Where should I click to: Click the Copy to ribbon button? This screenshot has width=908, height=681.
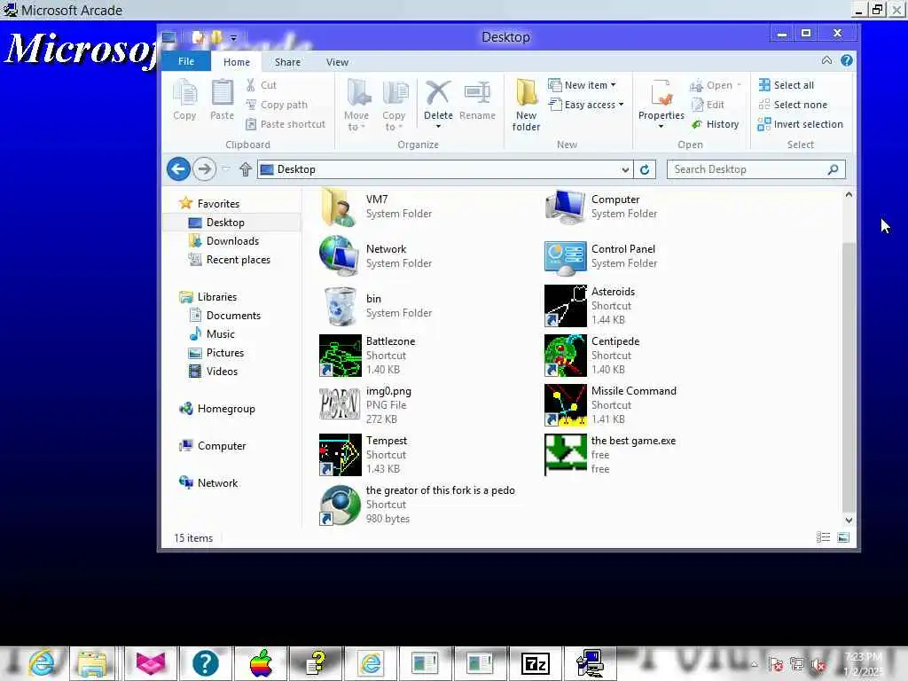pos(394,105)
